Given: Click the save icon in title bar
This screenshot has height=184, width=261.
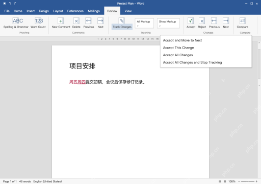Looking at the screenshot, I should pyautogui.click(x=5, y=4).
